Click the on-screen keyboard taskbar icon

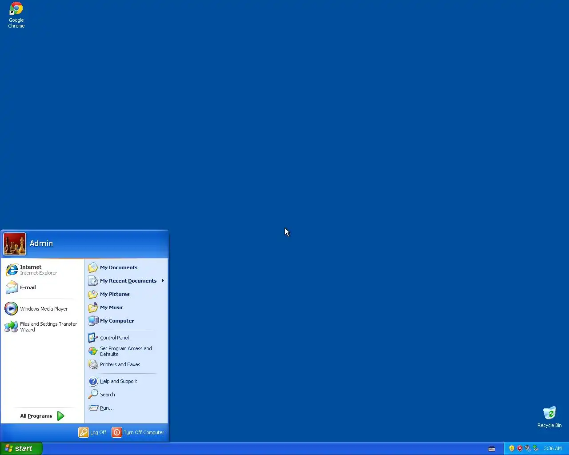click(492, 449)
